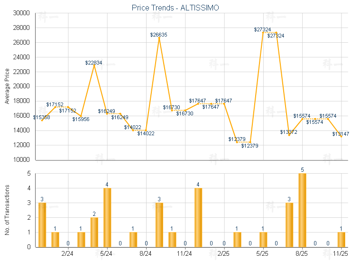Click the 8/24 date label on x-axis
The image size is (351, 261).
pyautogui.click(x=146, y=253)
